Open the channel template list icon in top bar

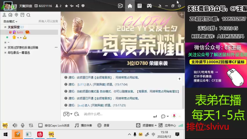140,6
